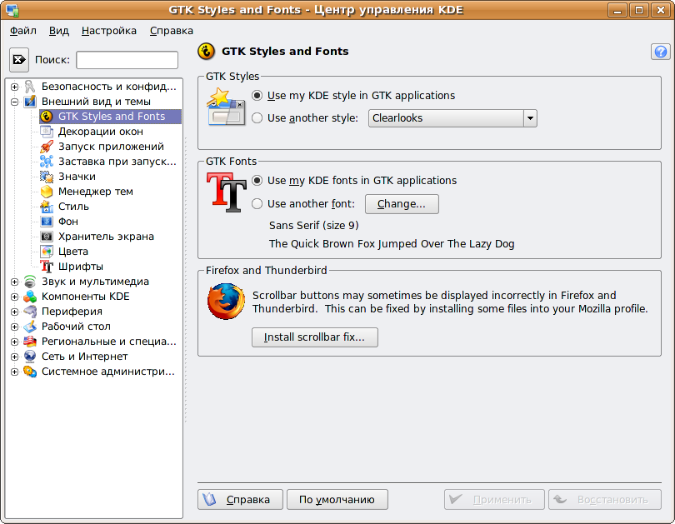Screen dimensions: 675x524
Task: Collapse the Внешний вид и темы category
Action: 14,102
